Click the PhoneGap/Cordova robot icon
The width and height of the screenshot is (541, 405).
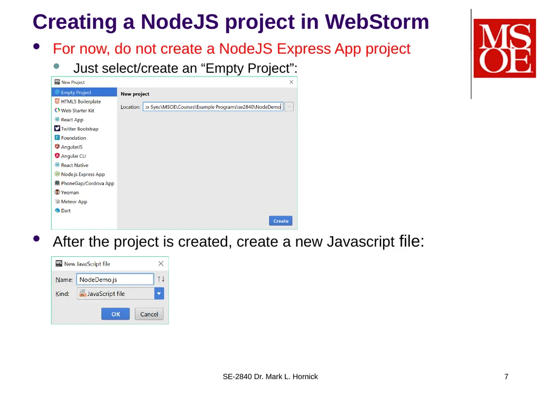(x=57, y=183)
